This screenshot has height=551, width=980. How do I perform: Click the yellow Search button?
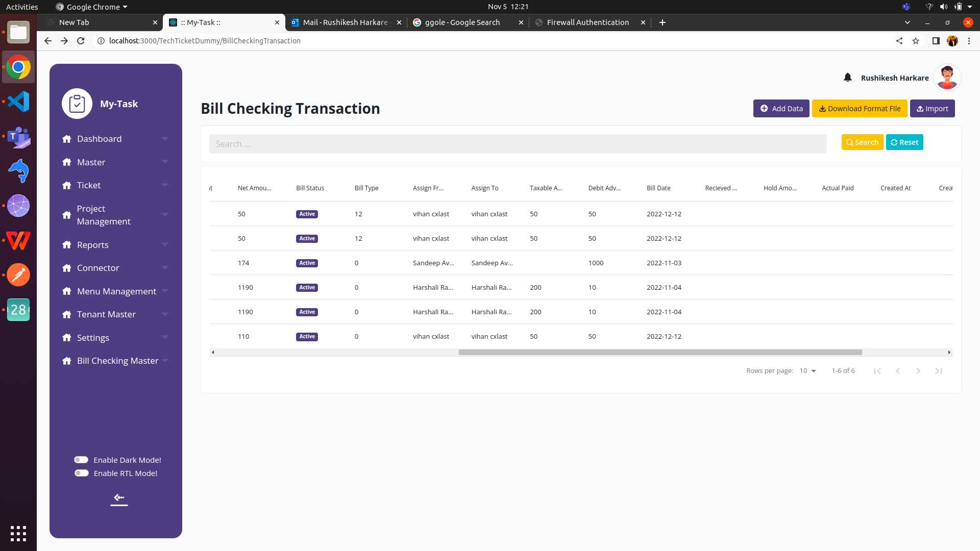[x=862, y=142]
